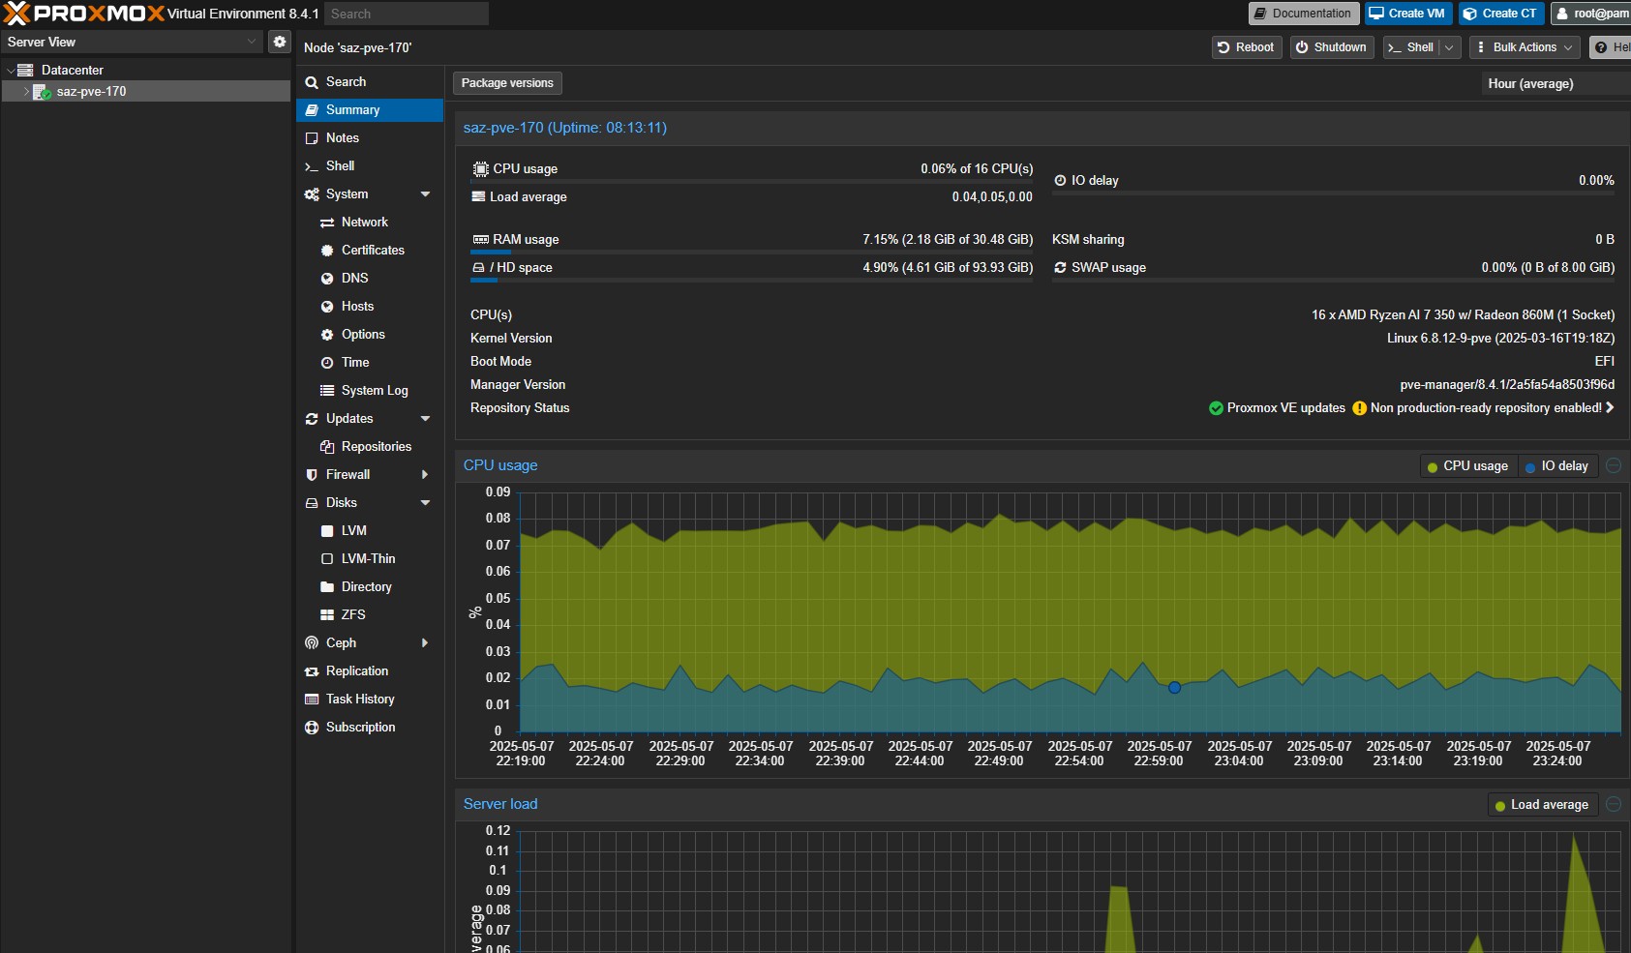Click the Proxmox logo in header
1631x953 pixels.
pyautogui.click(x=84, y=14)
